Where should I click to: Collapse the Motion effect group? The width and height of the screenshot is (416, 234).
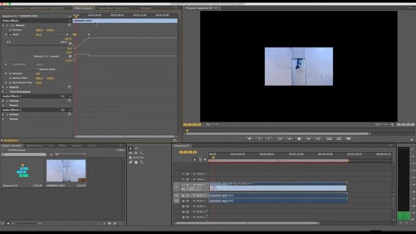point(3,25)
